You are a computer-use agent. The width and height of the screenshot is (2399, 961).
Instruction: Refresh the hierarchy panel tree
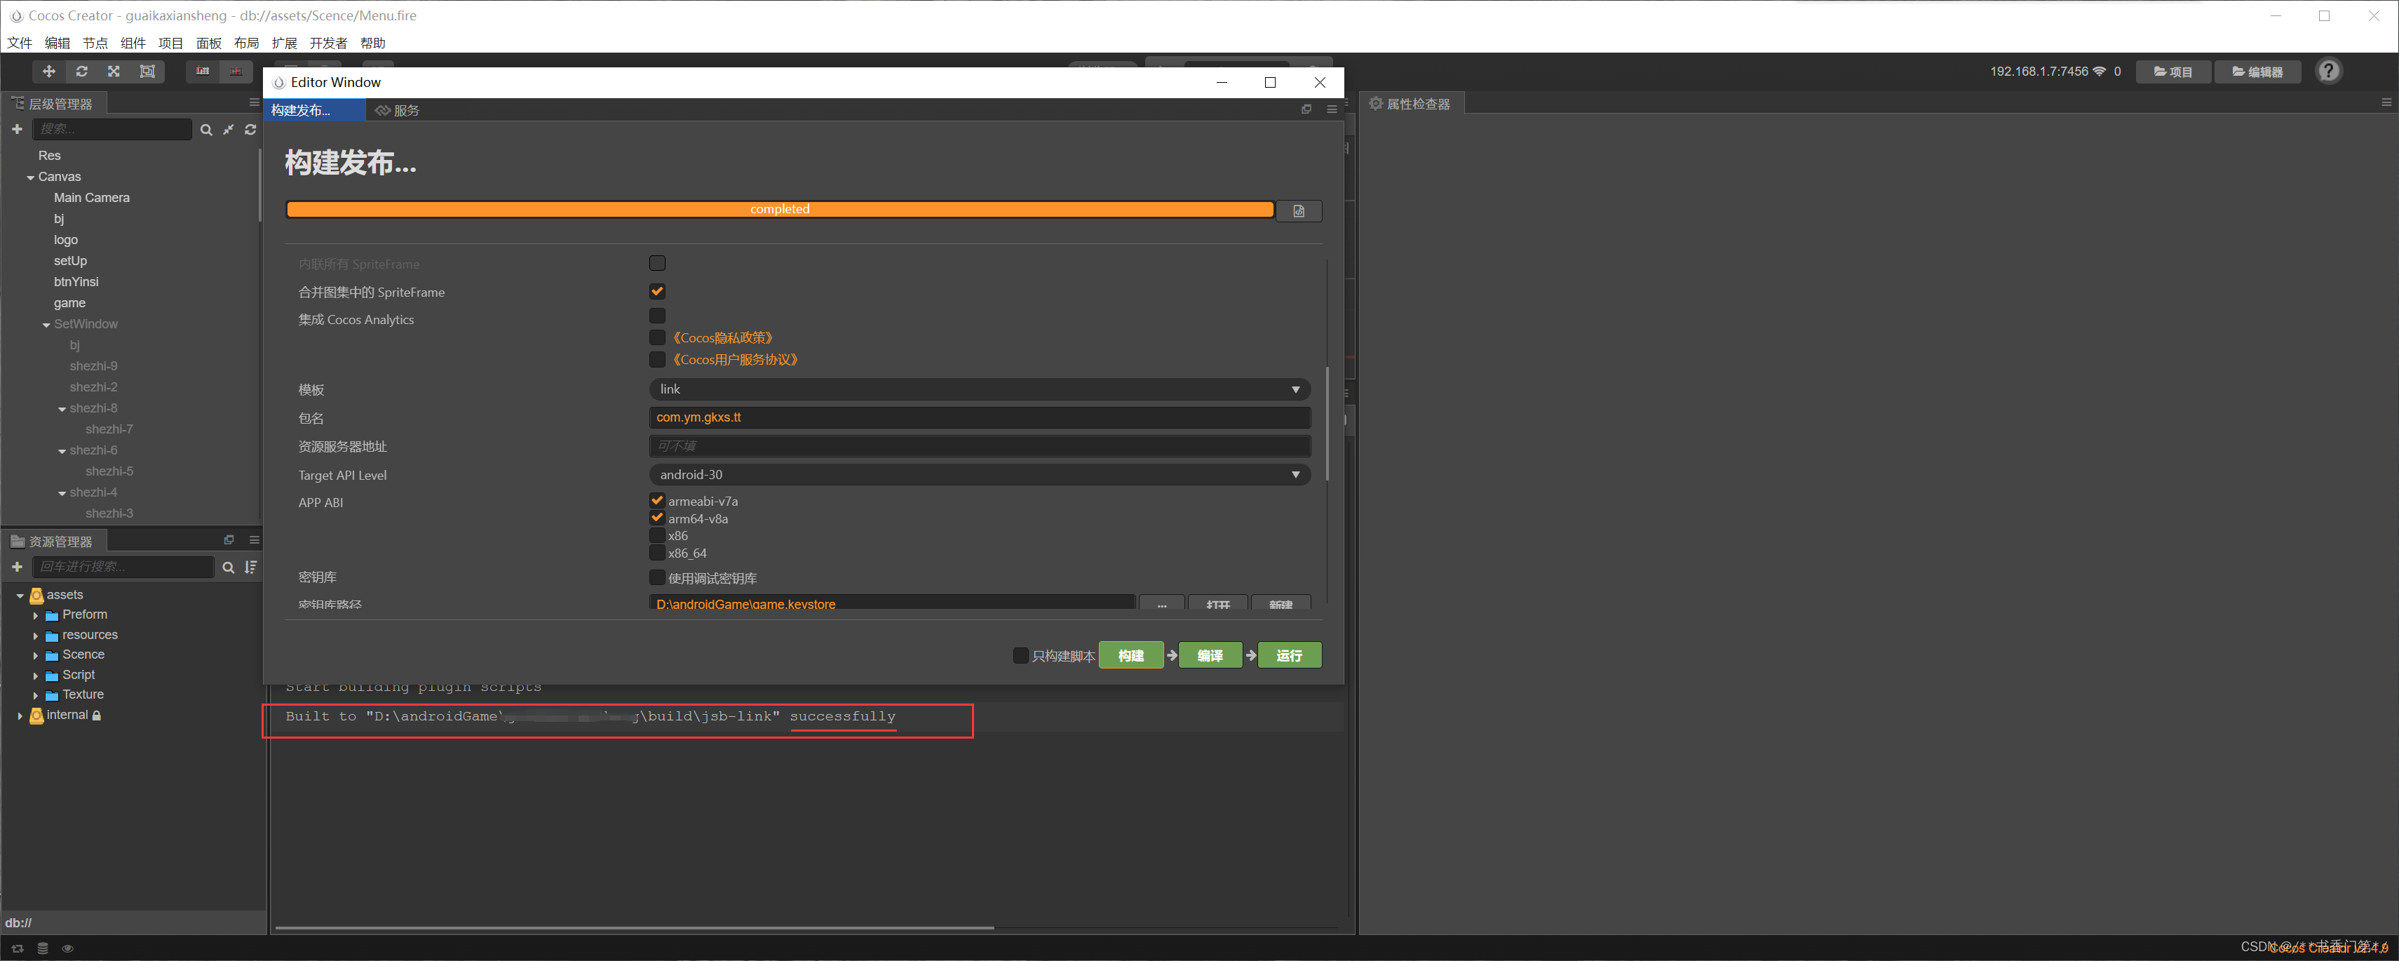pos(250,130)
